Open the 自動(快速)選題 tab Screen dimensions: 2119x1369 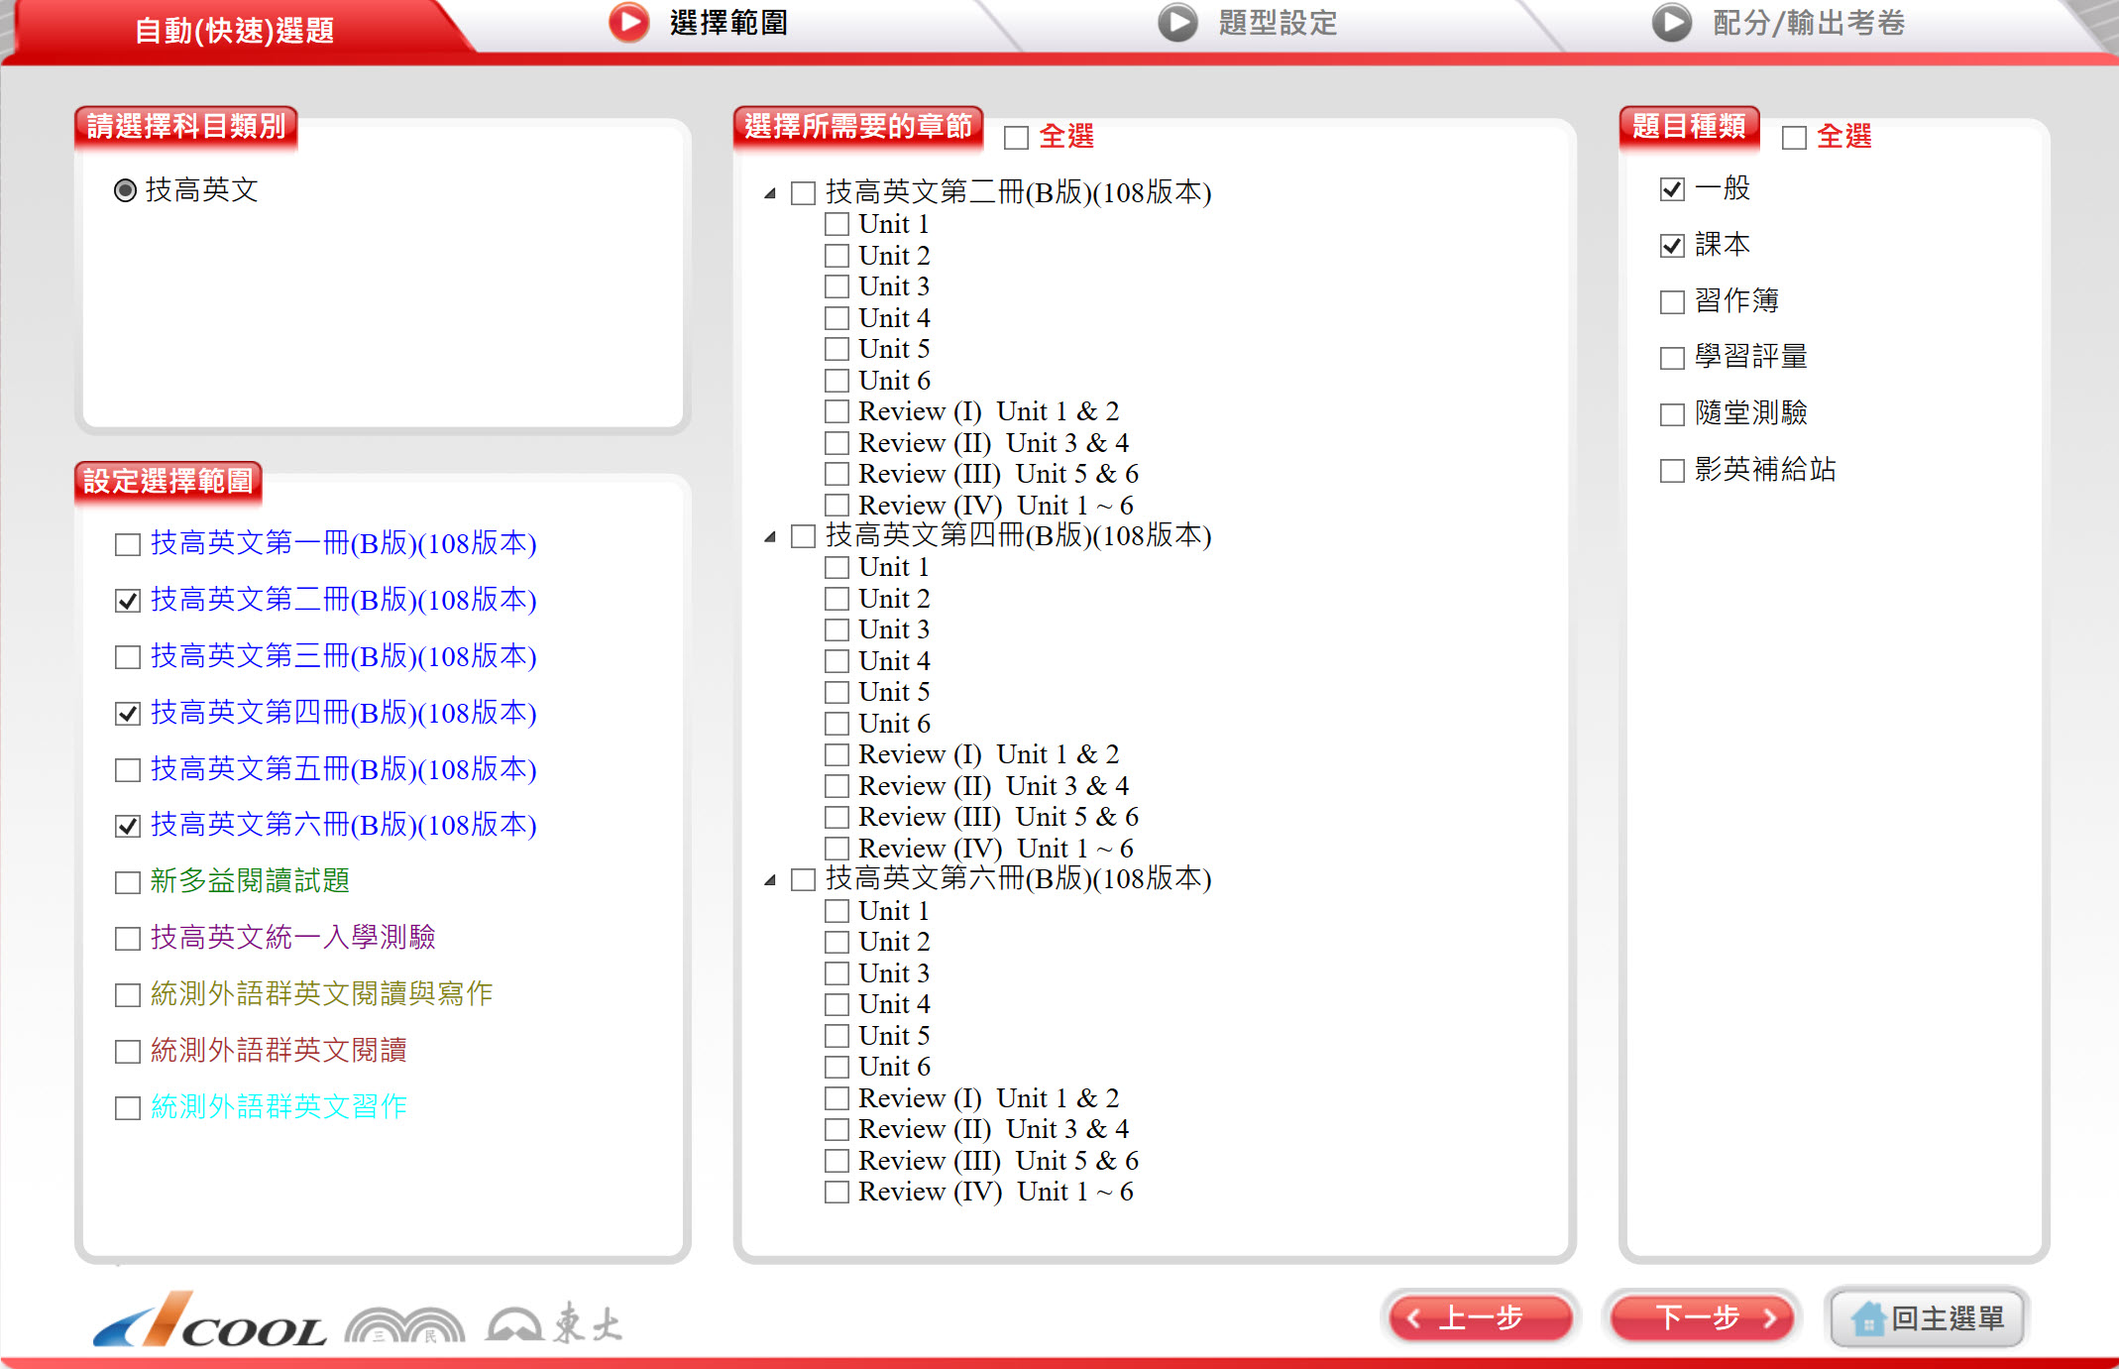(234, 30)
